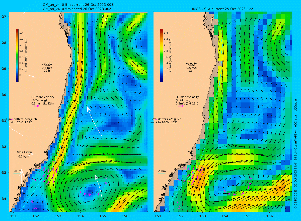Click the longitude label "156" under the right panel
The height and width of the screenshot is (221, 301).
(x=269, y=216)
